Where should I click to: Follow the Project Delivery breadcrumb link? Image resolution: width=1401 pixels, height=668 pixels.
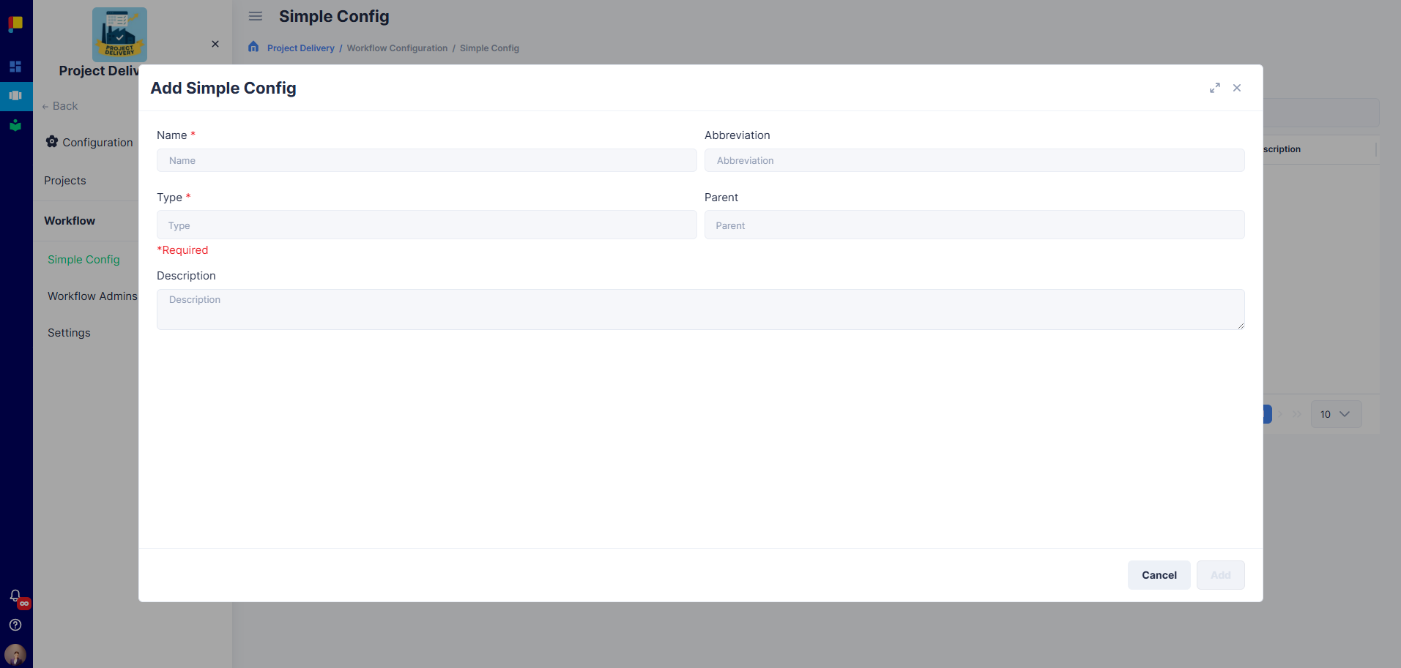(300, 48)
